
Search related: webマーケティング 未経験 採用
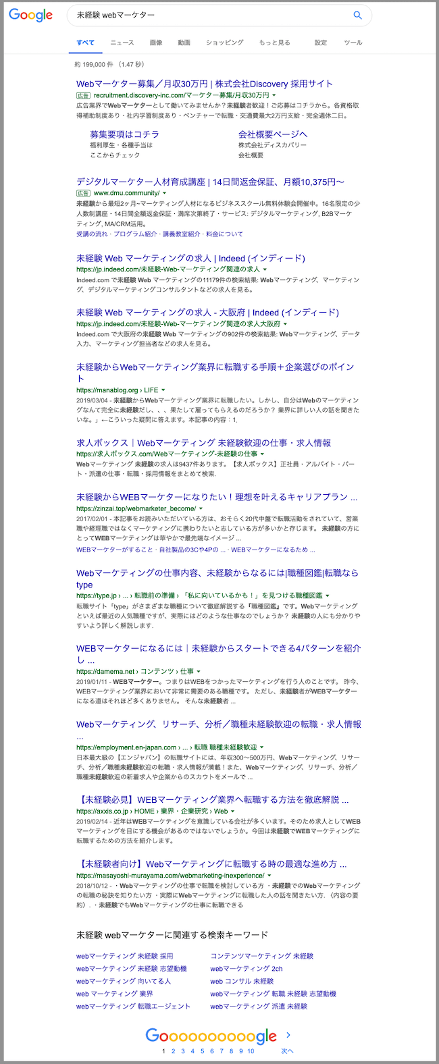(124, 956)
